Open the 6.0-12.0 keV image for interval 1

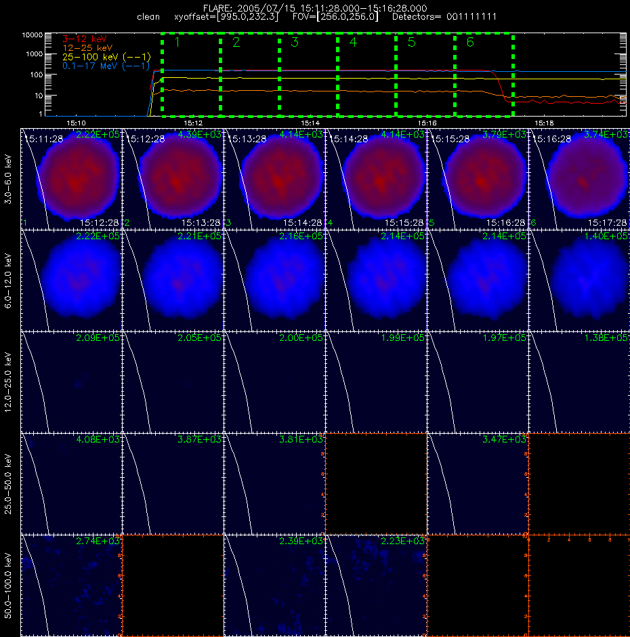tap(71, 281)
